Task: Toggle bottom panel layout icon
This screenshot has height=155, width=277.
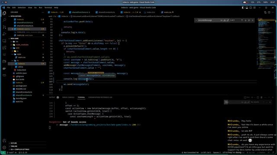Action: tap(247, 8)
